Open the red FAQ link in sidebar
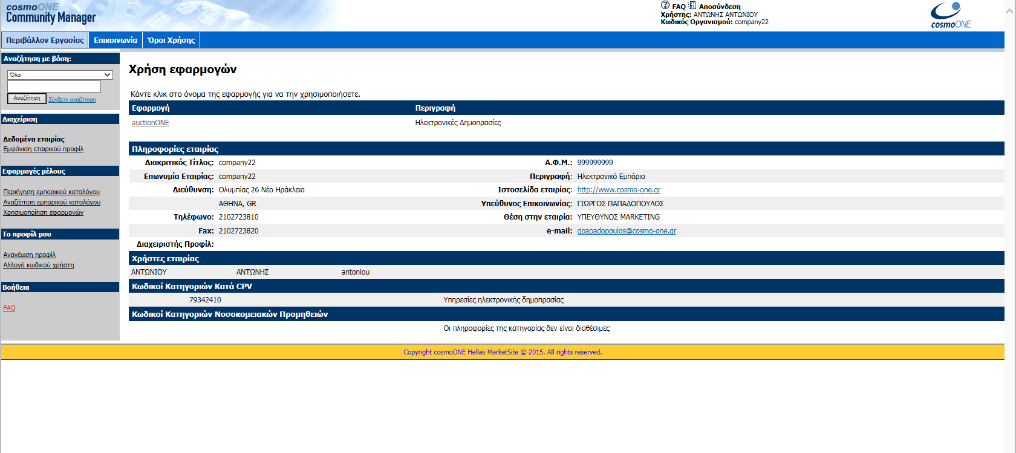 [x=9, y=308]
